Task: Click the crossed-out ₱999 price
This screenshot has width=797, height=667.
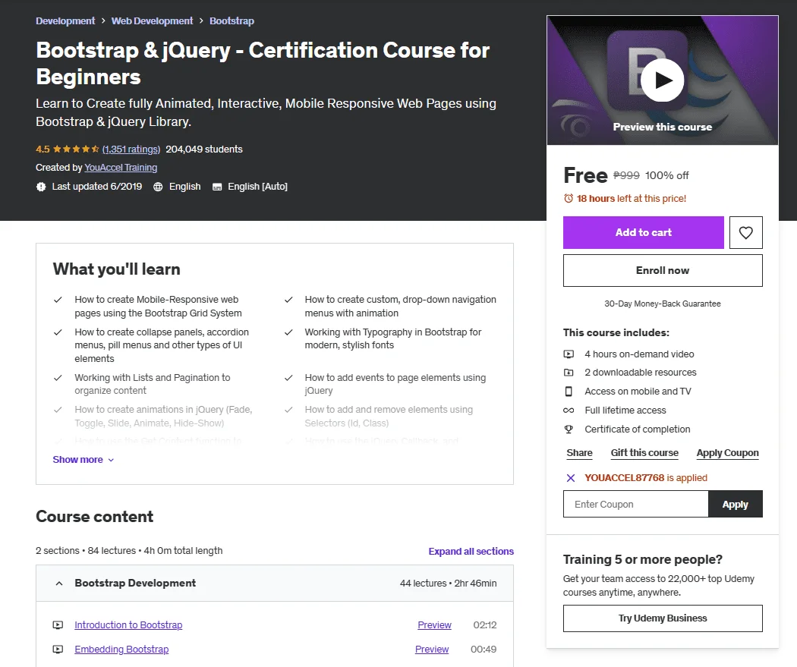Action: [x=626, y=176]
